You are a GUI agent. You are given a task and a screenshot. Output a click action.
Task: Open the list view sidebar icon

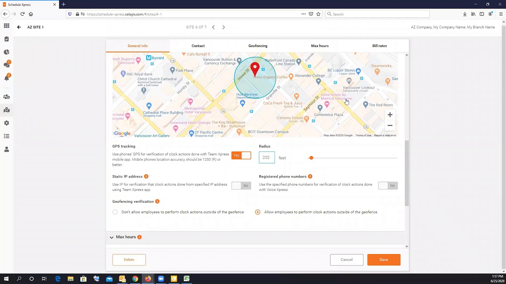tap(6, 136)
